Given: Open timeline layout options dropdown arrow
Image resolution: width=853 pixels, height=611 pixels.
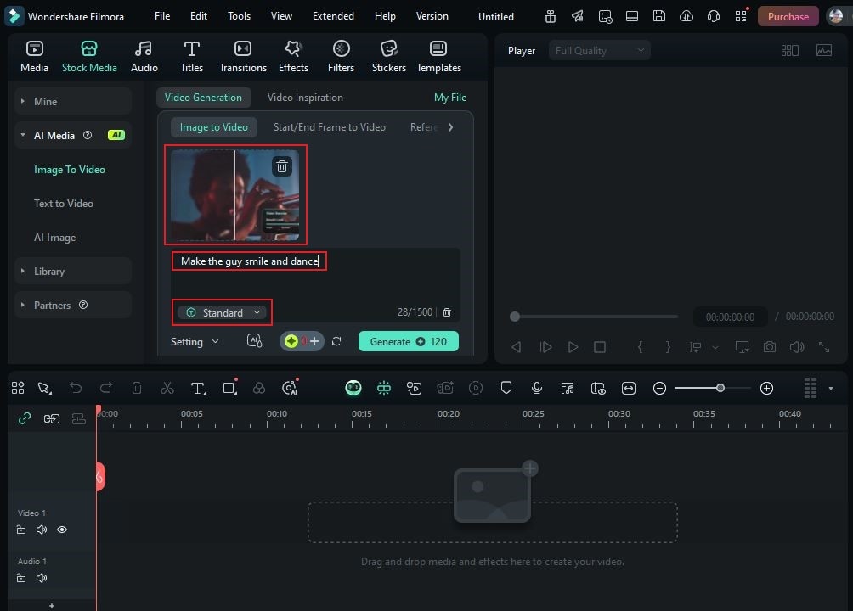Looking at the screenshot, I should point(831,388).
